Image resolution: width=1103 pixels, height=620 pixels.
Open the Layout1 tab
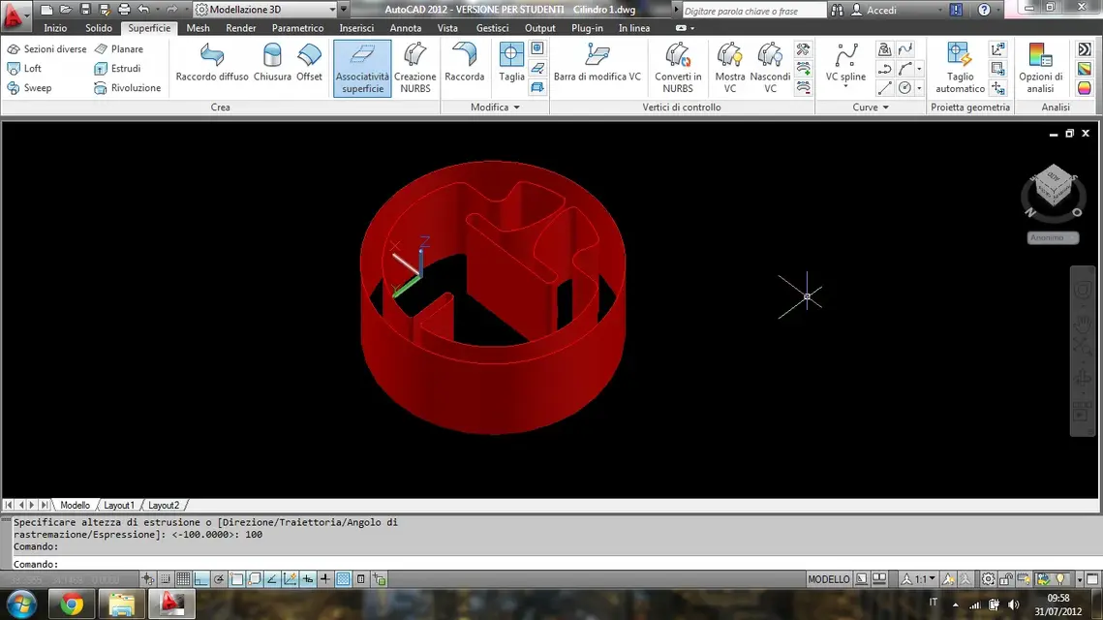(x=119, y=506)
